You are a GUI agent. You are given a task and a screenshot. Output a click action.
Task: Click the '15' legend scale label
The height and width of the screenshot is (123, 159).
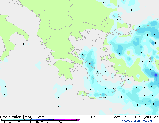37,122
